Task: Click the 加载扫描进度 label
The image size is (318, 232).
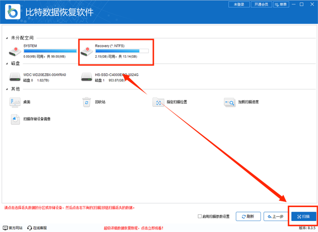Action: [248, 102]
